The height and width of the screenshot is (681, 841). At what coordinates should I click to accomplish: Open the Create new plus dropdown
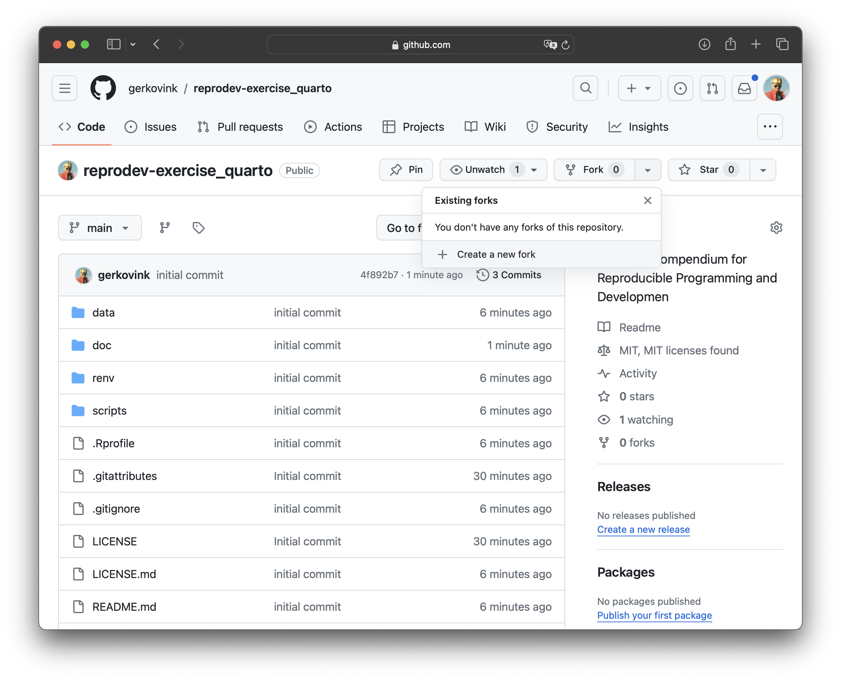(x=639, y=88)
